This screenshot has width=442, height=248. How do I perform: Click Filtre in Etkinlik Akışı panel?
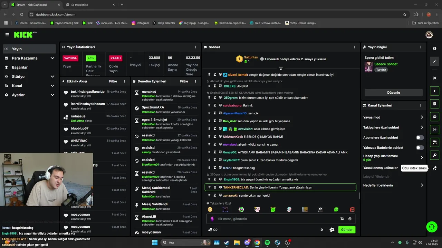(113, 81)
